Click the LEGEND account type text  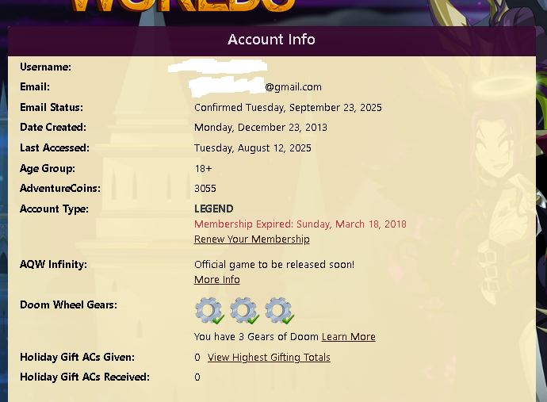214,209
